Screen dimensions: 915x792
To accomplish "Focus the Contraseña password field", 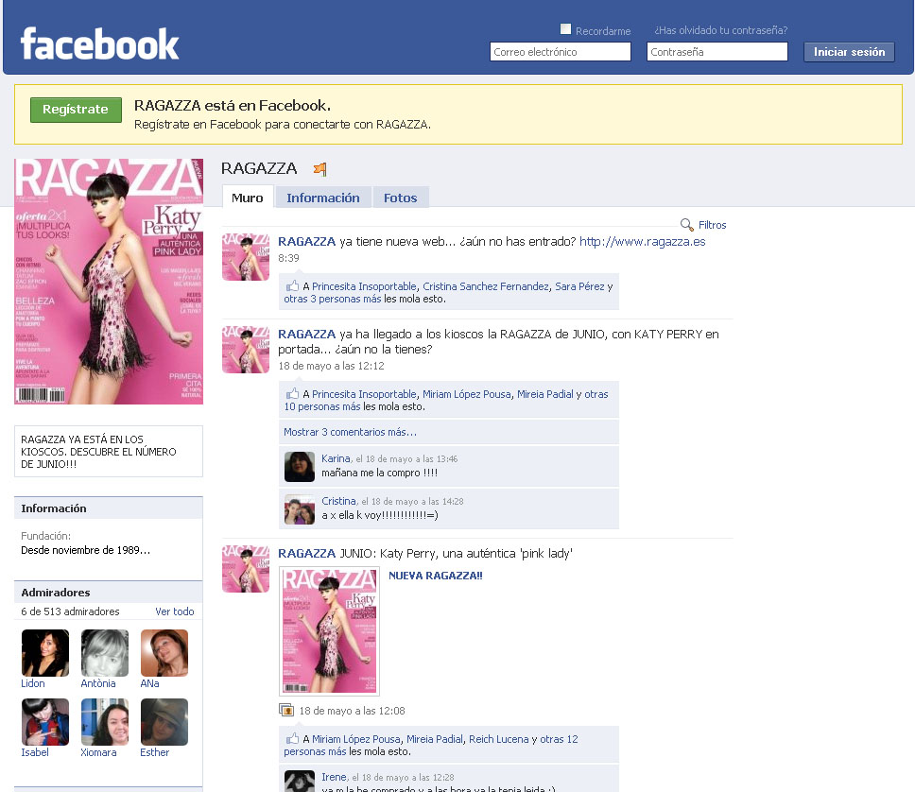I will point(717,51).
